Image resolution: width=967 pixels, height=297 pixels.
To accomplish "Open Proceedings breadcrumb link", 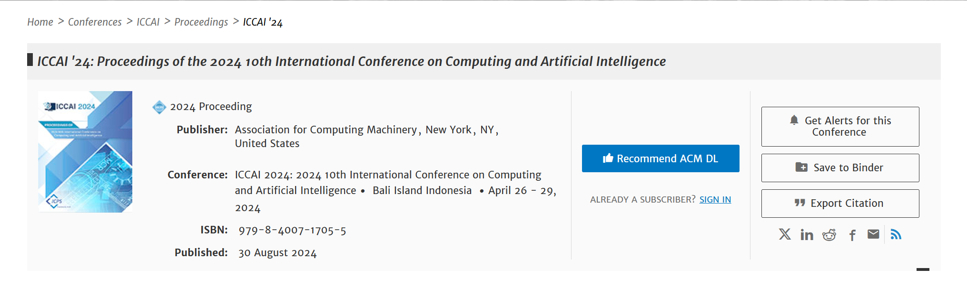I will click(x=201, y=22).
